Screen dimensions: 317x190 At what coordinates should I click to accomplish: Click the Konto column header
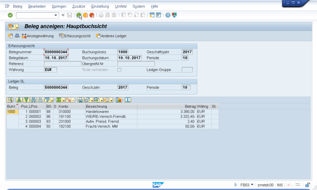(72, 106)
